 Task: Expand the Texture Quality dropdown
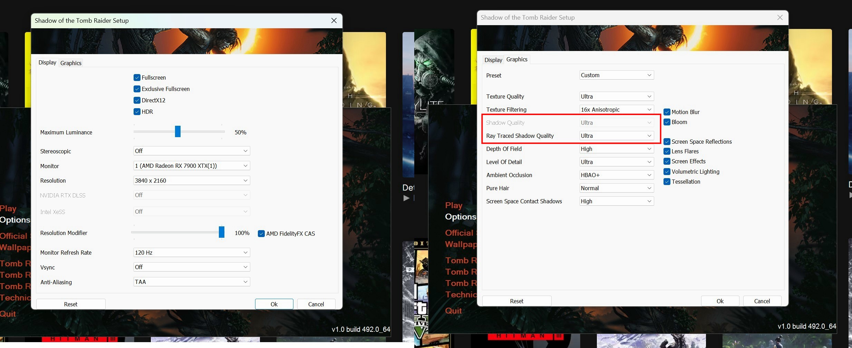617,96
